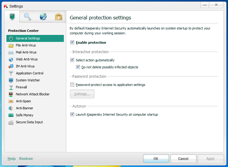Click the Cancel button
The width and height of the screenshot is (228, 167).
[183, 159]
